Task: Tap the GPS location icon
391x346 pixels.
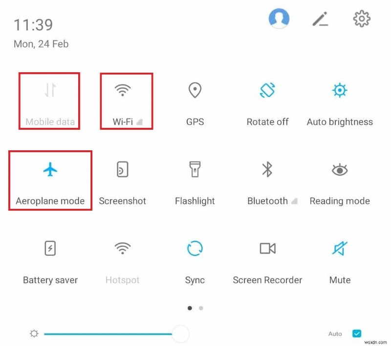Action: coord(195,90)
